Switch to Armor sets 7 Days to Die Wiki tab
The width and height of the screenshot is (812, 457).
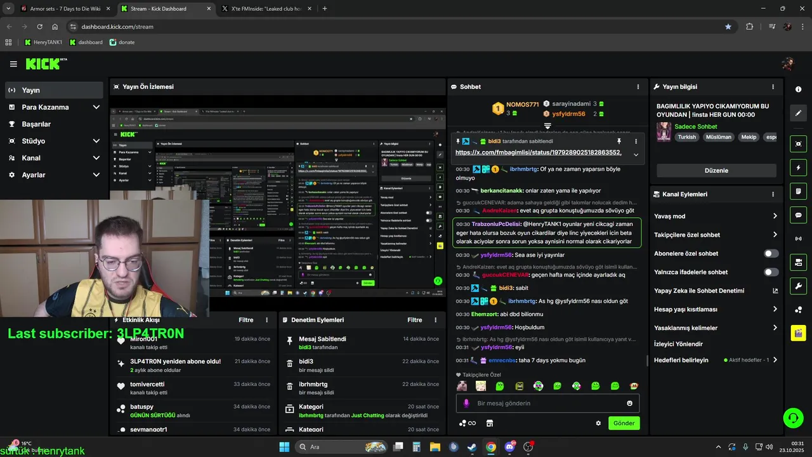(66, 9)
